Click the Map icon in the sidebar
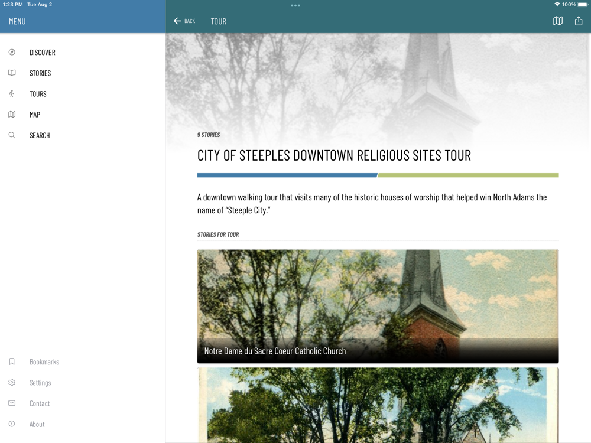The image size is (591, 443). [x=12, y=115]
